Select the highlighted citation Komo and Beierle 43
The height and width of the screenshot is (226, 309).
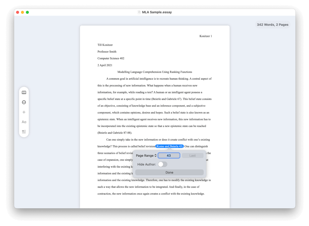tap(170, 146)
